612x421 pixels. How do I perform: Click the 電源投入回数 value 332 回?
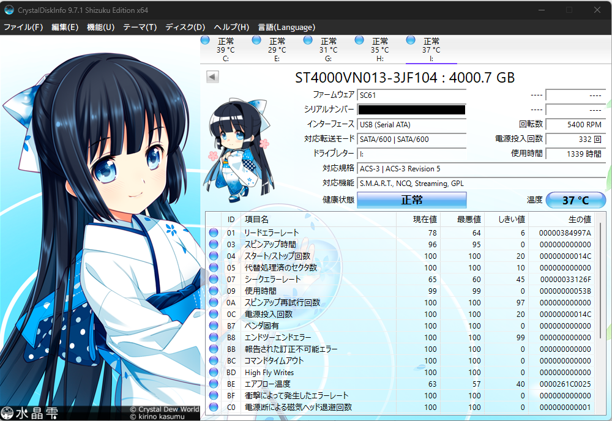(x=576, y=140)
